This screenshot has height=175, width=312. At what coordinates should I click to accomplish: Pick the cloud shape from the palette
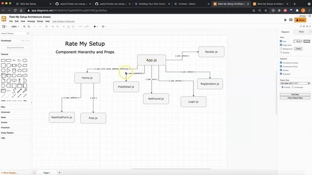(x=19, y=70)
